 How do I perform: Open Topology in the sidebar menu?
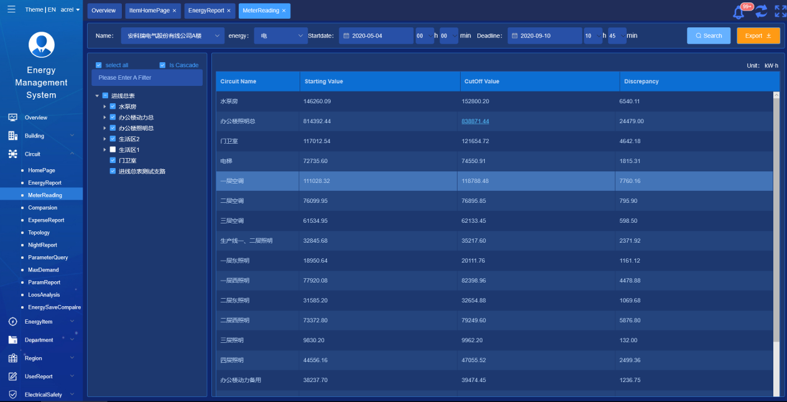click(x=39, y=233)
